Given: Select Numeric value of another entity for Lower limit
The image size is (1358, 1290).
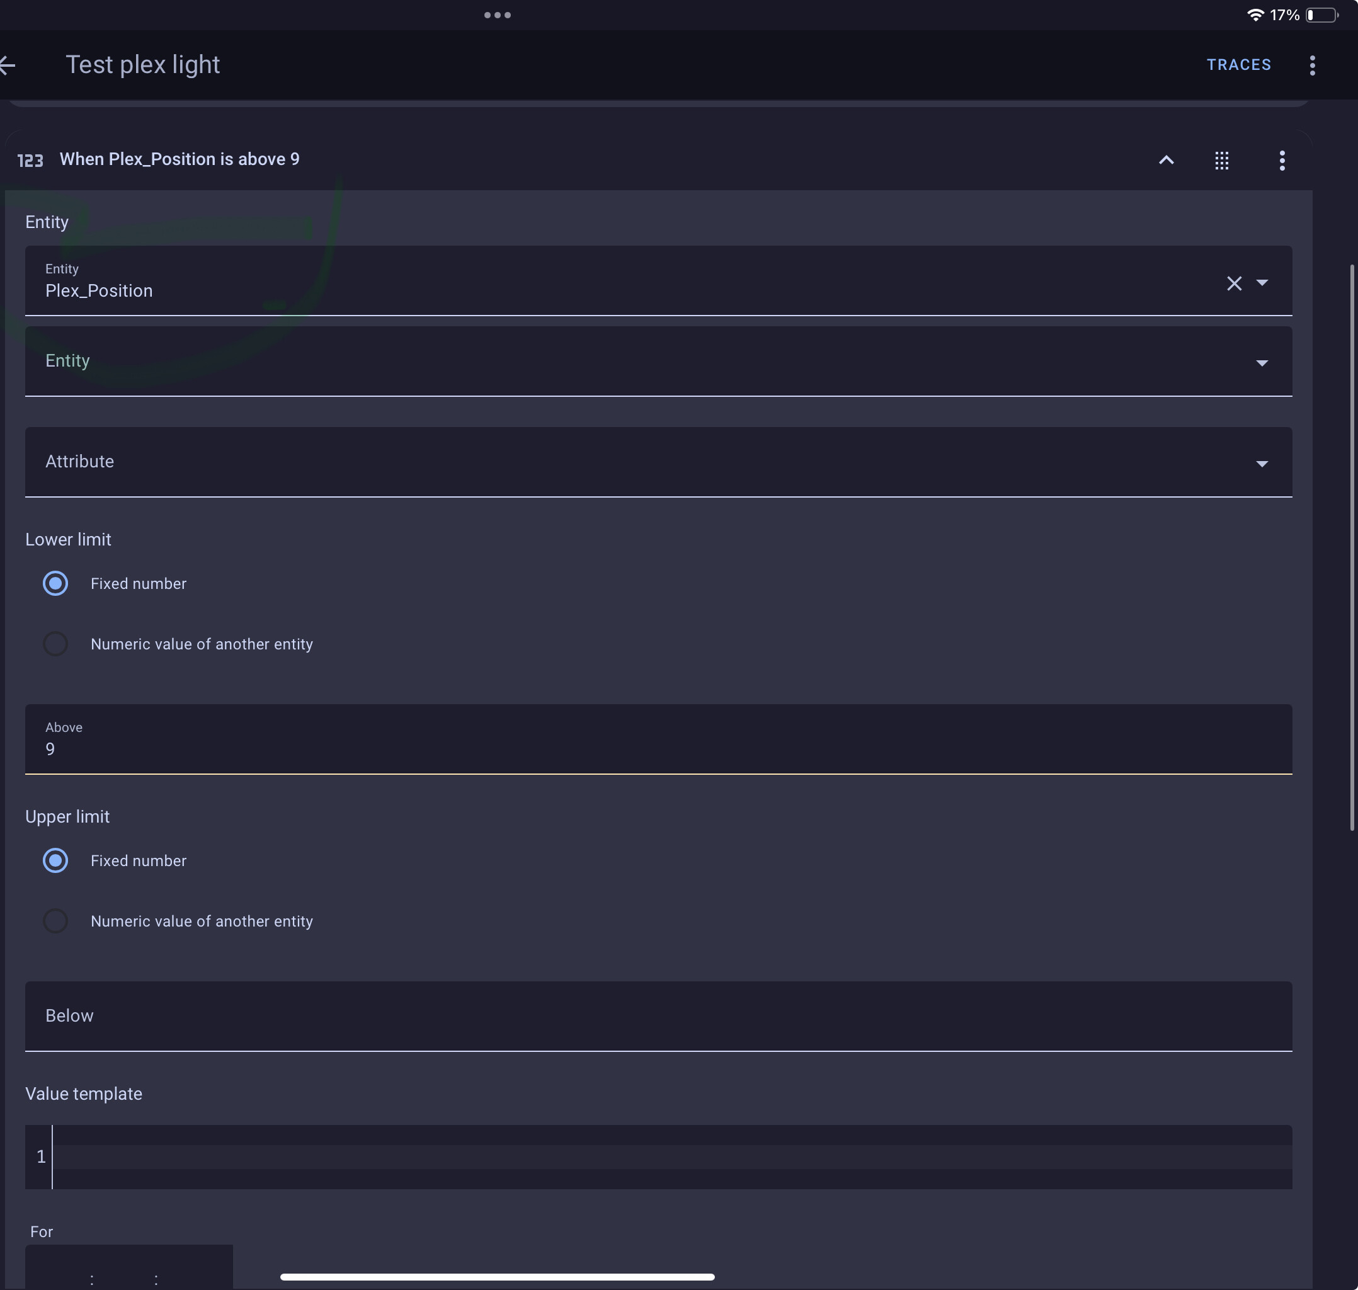Looking at the screenshot, I should click(x=55, y=644).
